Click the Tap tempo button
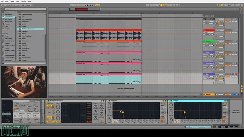Screen dimensions: 244x137 pos(3,5)
